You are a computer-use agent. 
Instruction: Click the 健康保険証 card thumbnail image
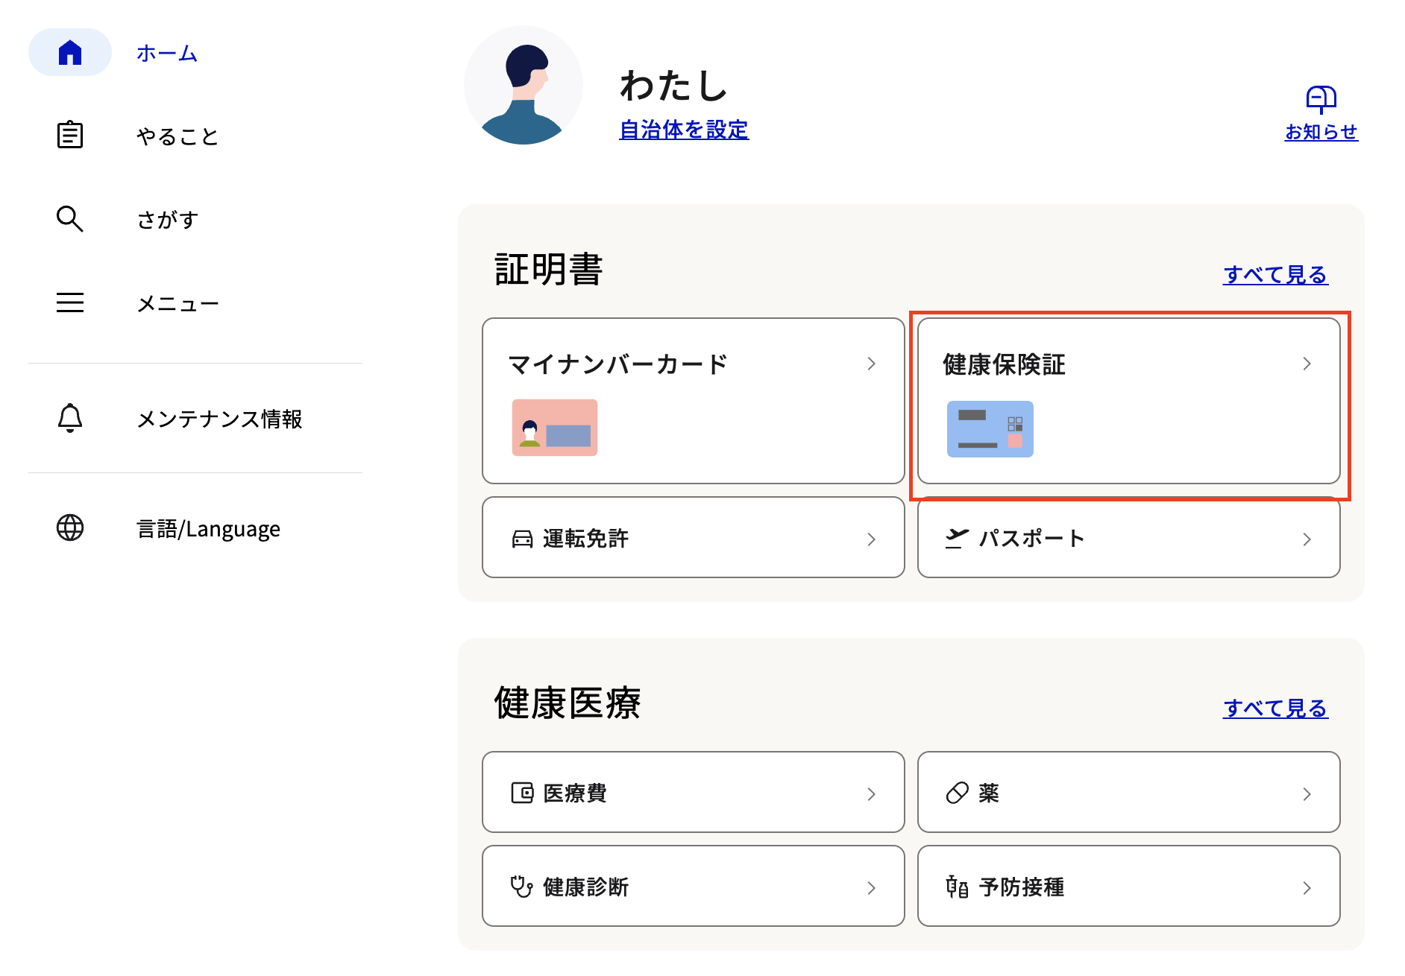990,429
